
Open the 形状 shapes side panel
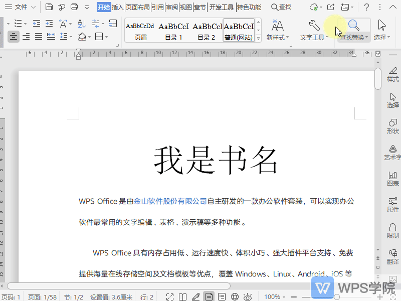tap(393, 127)
